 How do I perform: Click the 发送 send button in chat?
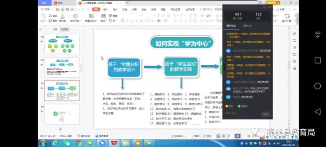tap(266, 114)
